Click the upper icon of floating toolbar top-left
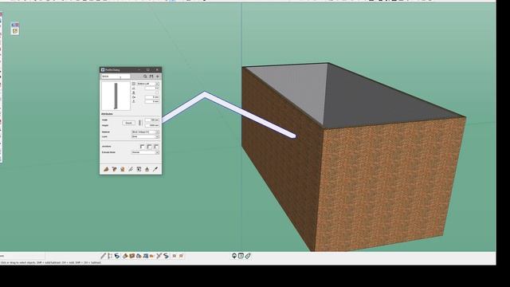 tap(15, 25)
